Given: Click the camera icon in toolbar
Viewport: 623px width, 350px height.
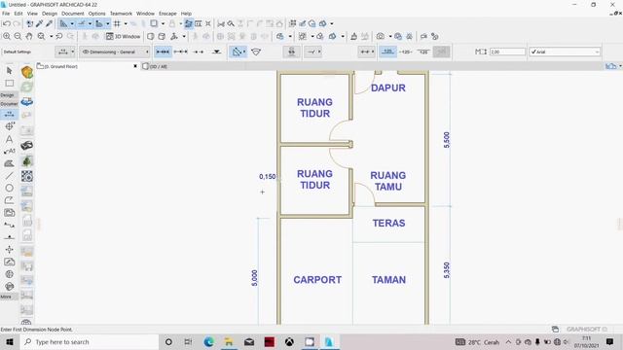Looking at the screenshot, I should (x=381, y=37).
